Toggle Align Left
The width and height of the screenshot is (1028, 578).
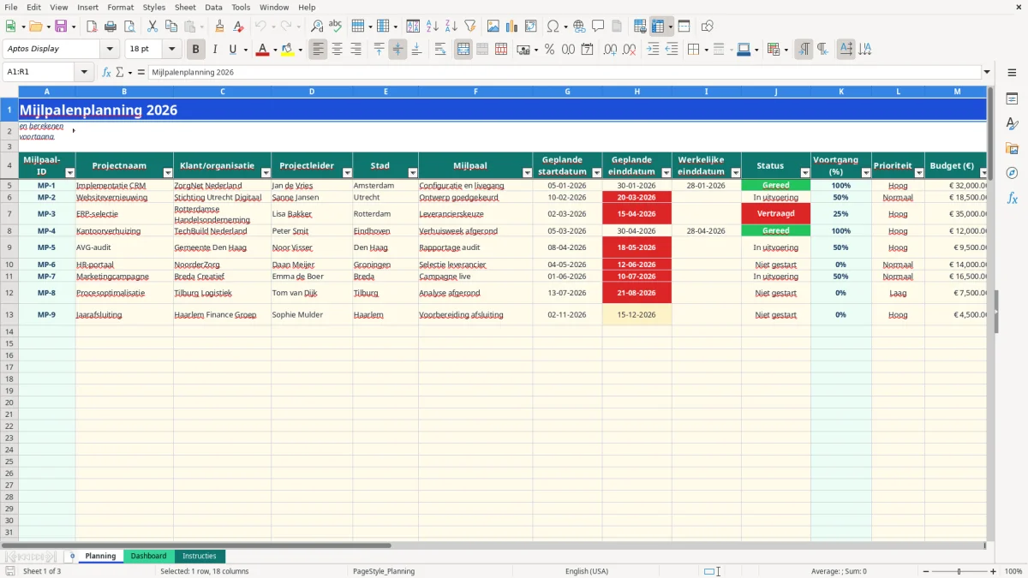(318, 50)
